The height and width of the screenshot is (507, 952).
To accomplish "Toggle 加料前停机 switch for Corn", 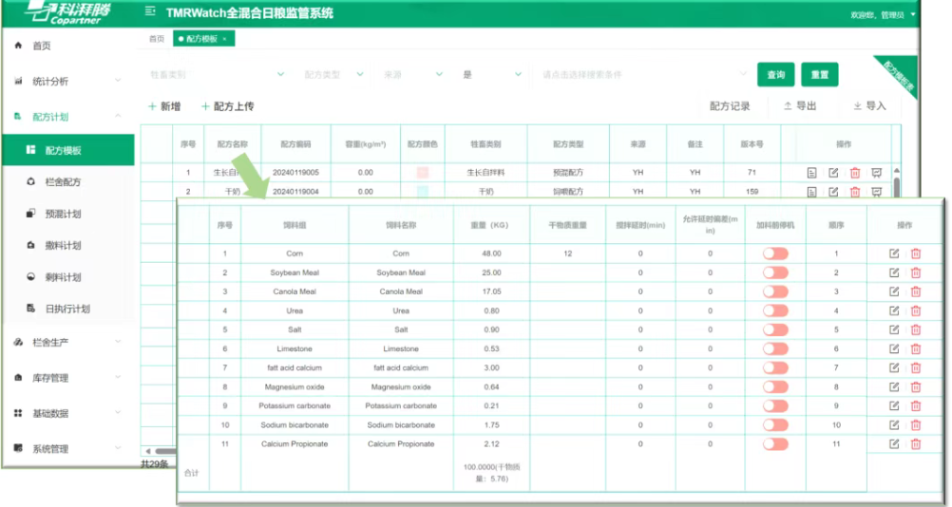I will tap(775, 253).
